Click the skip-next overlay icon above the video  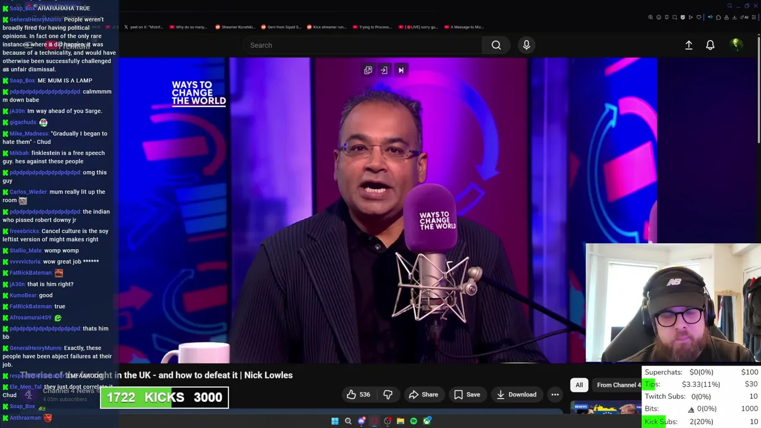401,70
